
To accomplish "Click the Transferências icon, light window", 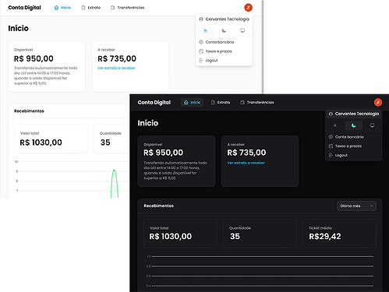I will (113, 8).
